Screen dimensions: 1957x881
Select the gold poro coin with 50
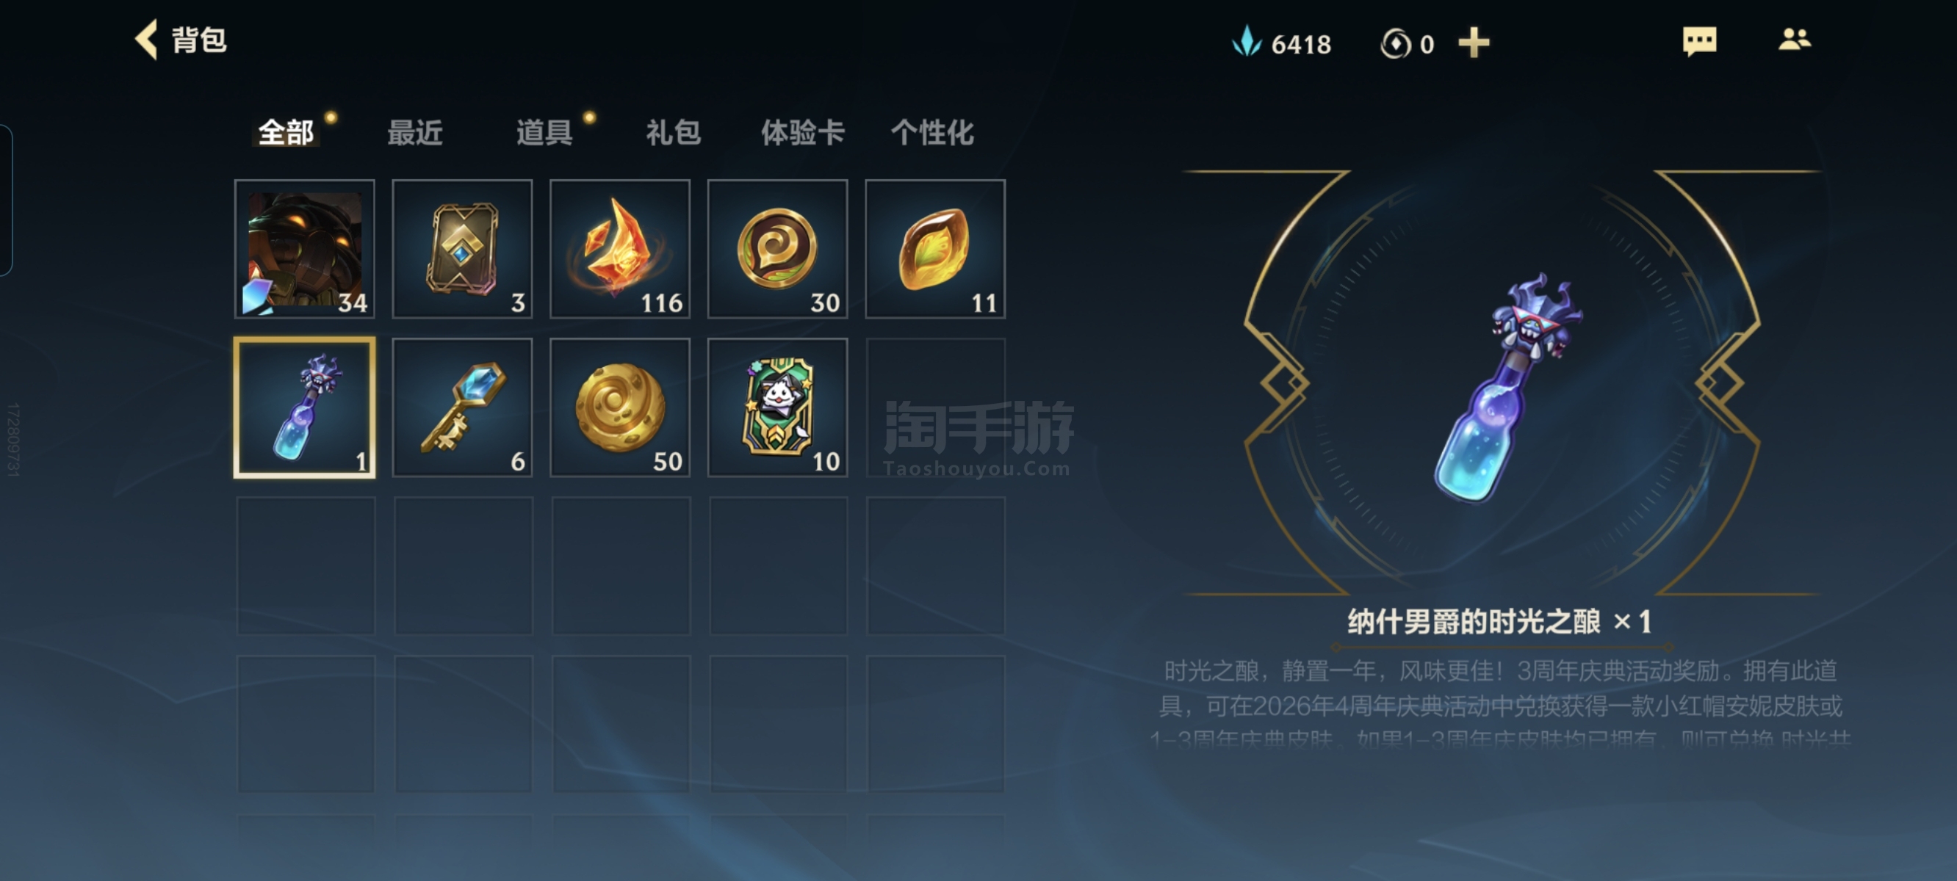[620, 408]
